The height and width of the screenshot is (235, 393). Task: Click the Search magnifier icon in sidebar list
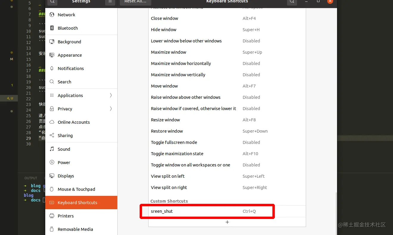52,82
